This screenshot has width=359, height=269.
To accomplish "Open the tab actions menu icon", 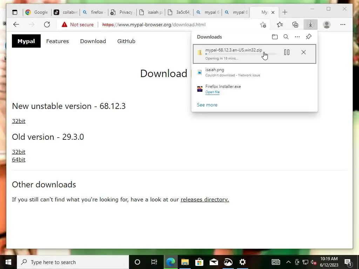I will pyautogui.click(x=15, y=12).
